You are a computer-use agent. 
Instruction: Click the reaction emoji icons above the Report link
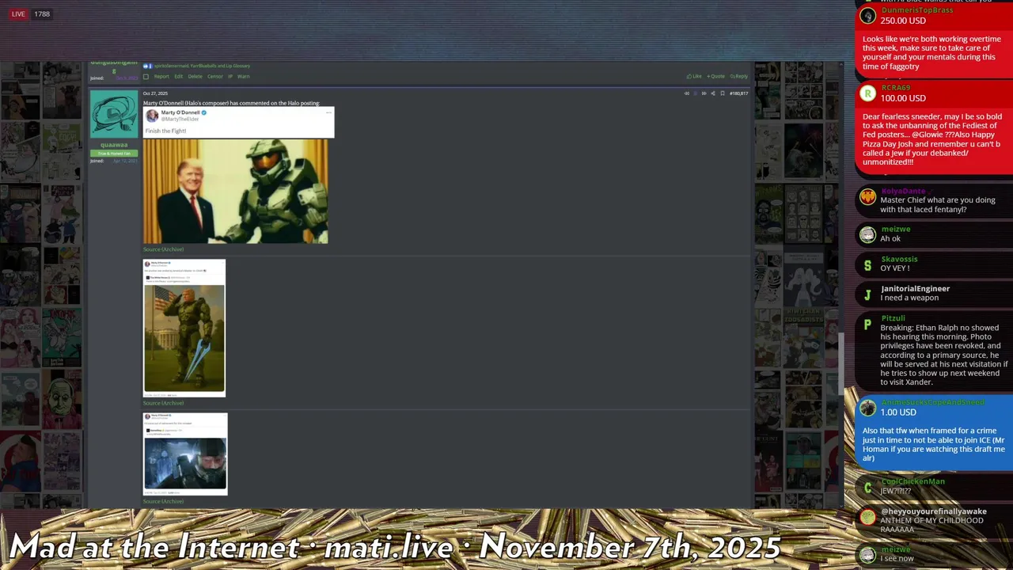point(147,66)
